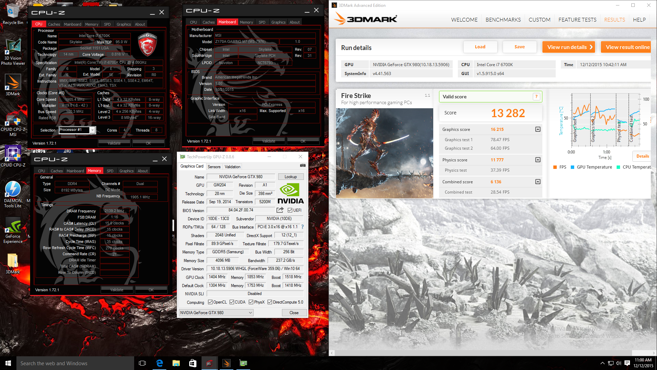Open File Explorer from taskbar

176,363
